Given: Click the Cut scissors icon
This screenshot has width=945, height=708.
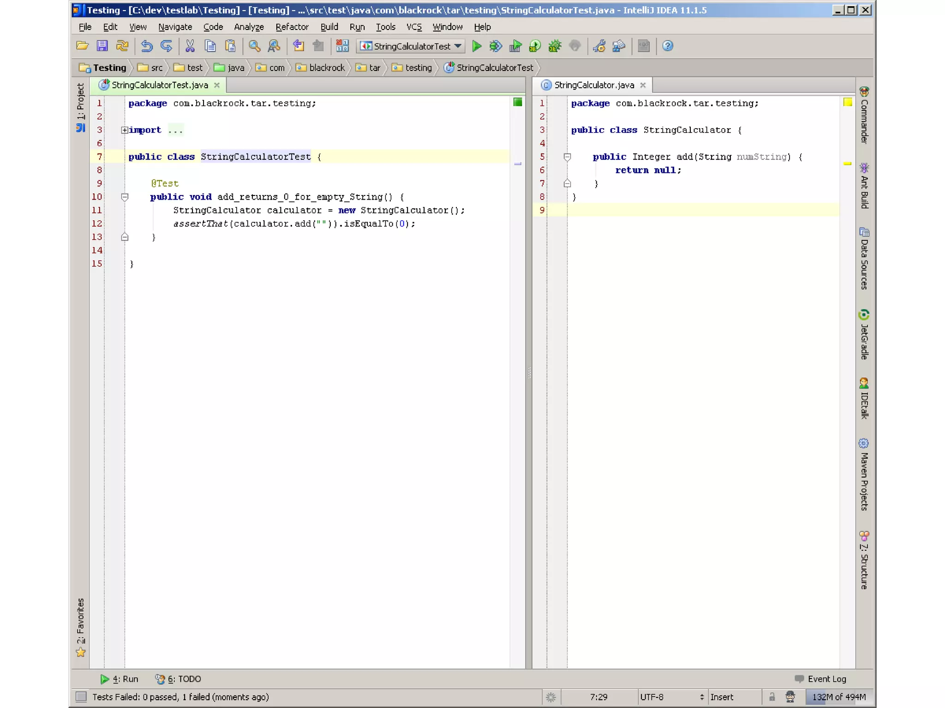Looking at the screenshot, I should click(190, 46).
